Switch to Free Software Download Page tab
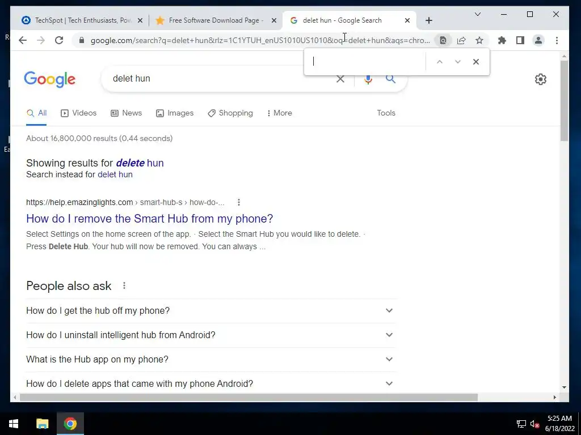The width and height of the screenshot is (581, 435). [x=215, y=20]
